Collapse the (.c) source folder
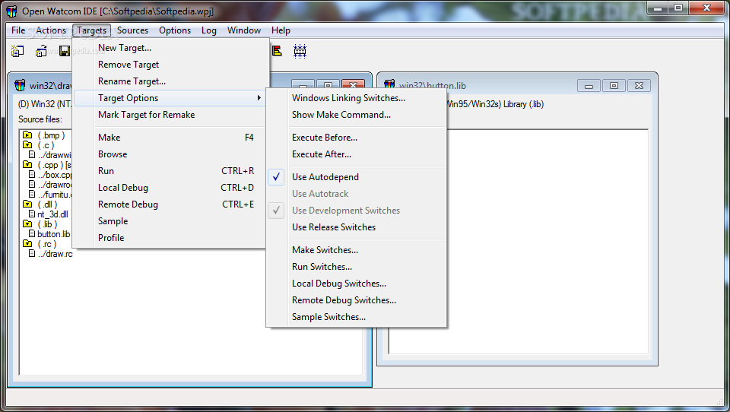Viewport: 730px width, 412px height. click(x=27, y=144)
